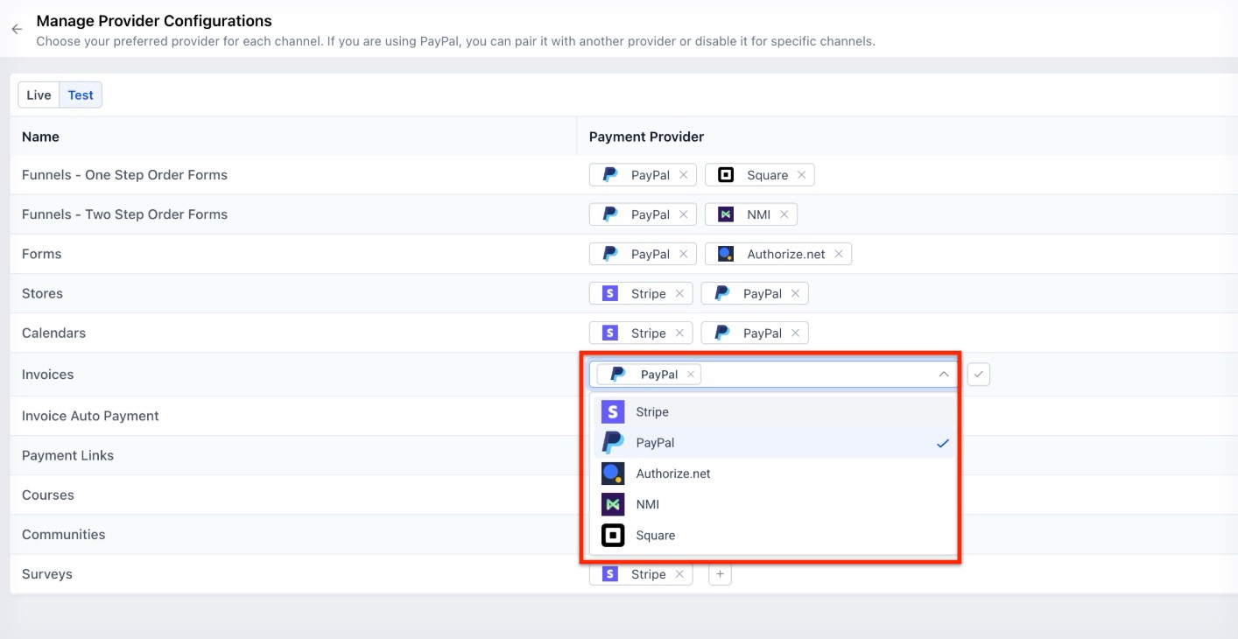The width and height of the screenshot is (1238, 639).
Task: Remove PayPal from the Calendars row
Action: (795, 334)
